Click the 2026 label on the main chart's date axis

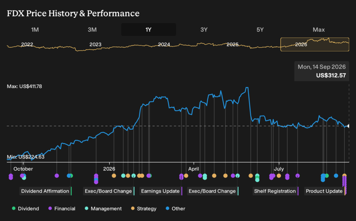109,169
